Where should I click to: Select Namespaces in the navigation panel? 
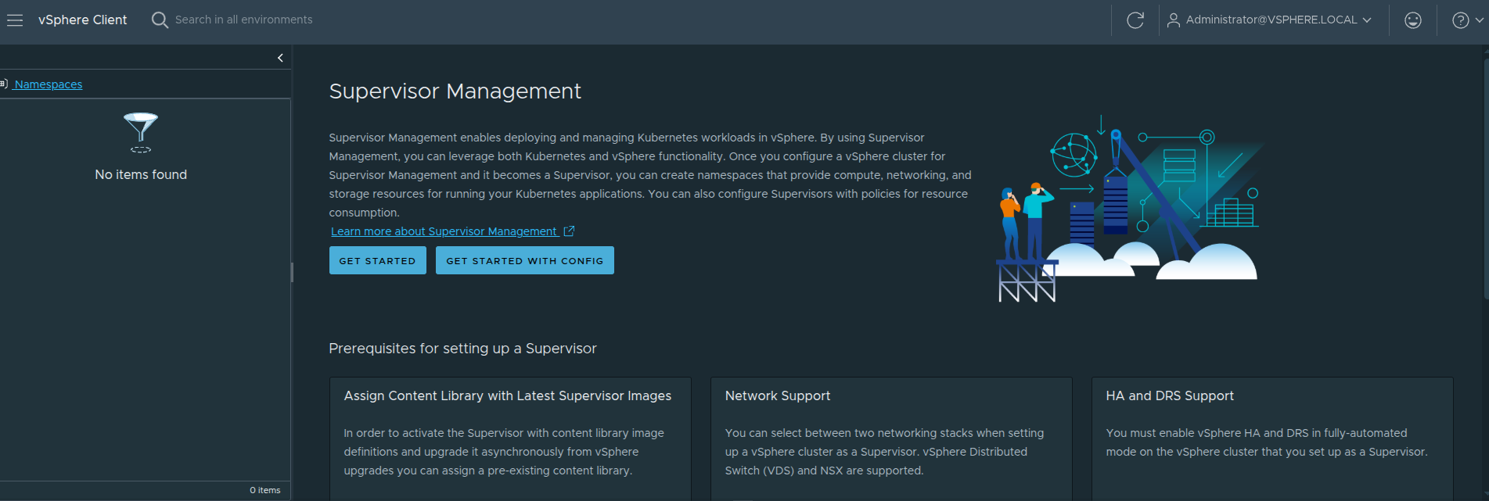click(x=48, y=84)
